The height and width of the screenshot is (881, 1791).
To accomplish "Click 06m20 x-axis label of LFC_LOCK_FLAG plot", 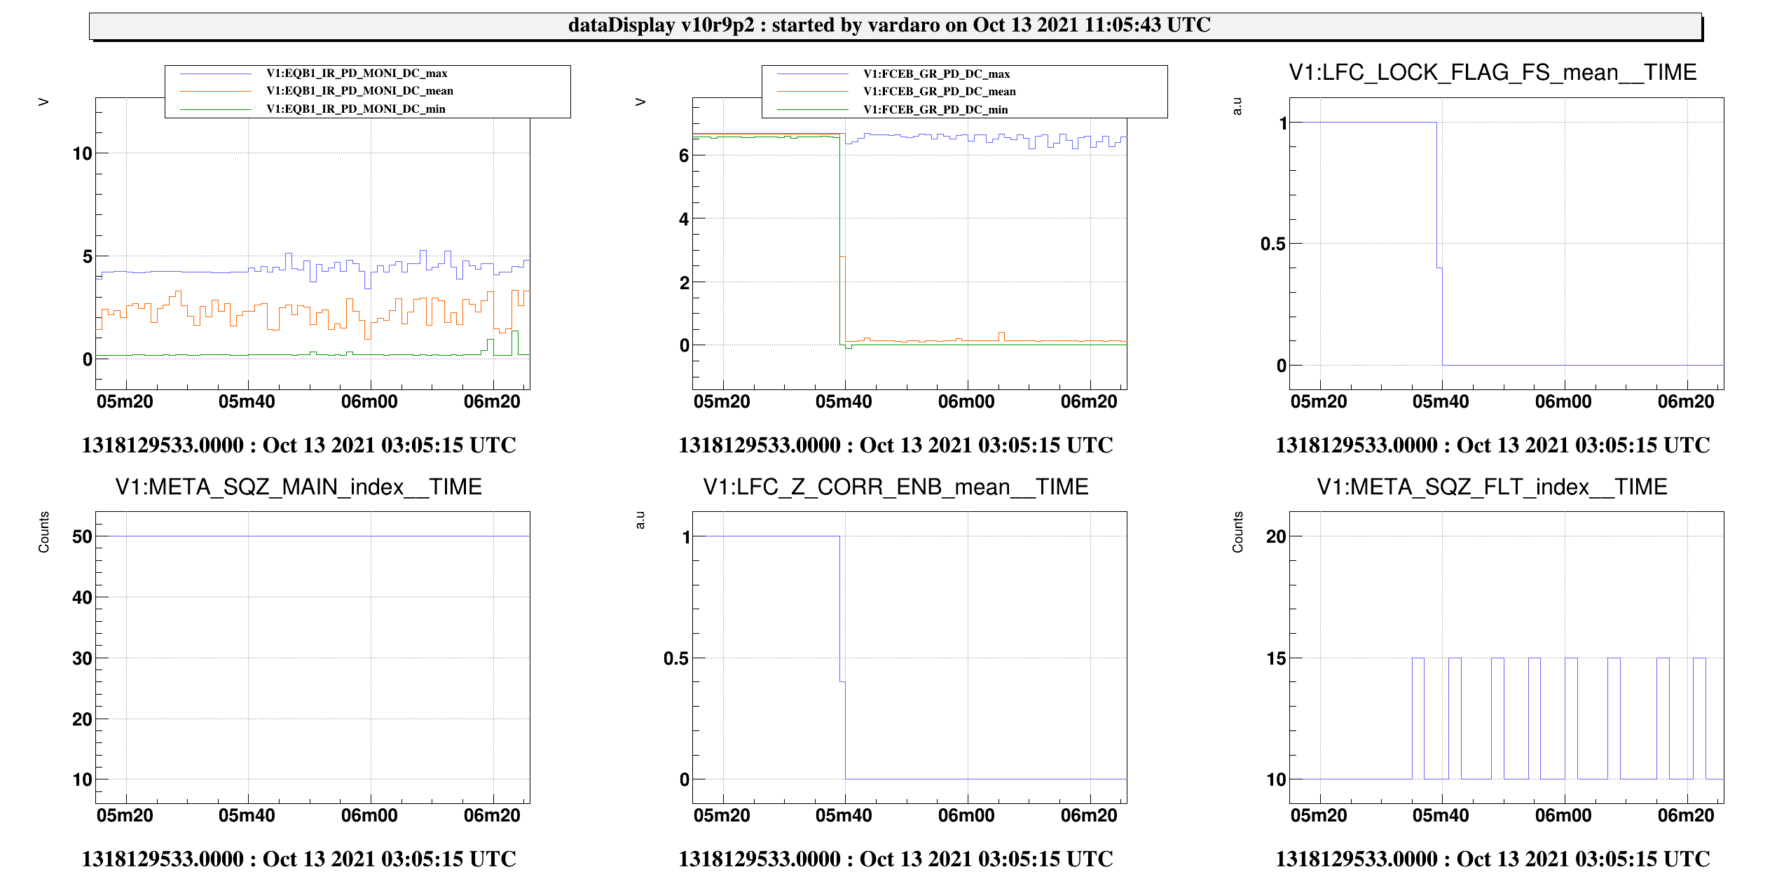I will [x=1686, y=402].
